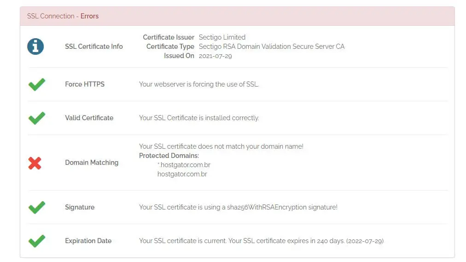466x262 pixels.
Task: Click the issued date 2021-07-29
Action: (x=215, y=56)
